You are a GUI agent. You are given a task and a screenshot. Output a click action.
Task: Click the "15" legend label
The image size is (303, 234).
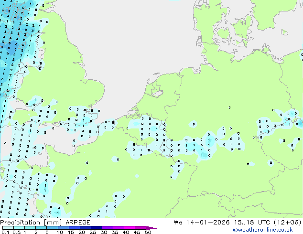[71, 232]
